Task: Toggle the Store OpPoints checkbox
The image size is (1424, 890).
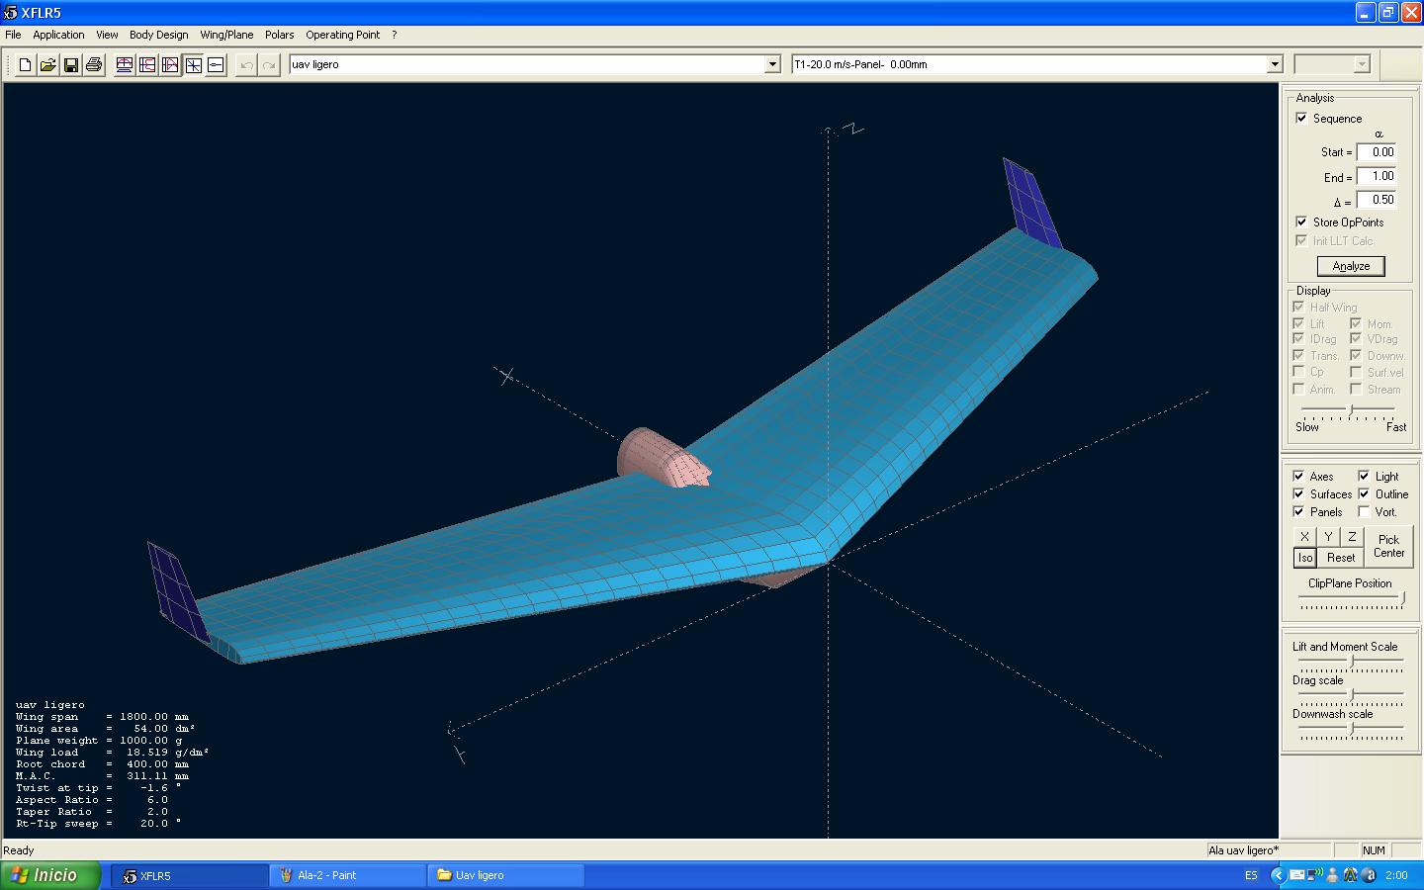Action: point(1301,222)
